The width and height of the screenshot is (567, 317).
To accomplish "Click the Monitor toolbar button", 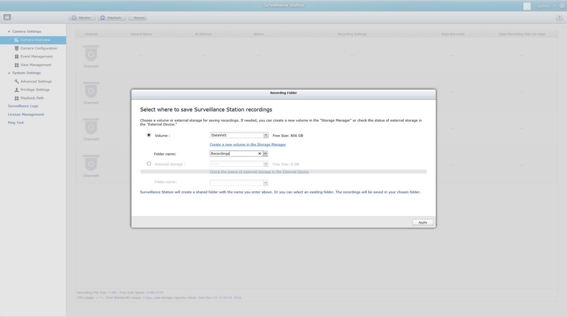I will (x=82, y=18).
